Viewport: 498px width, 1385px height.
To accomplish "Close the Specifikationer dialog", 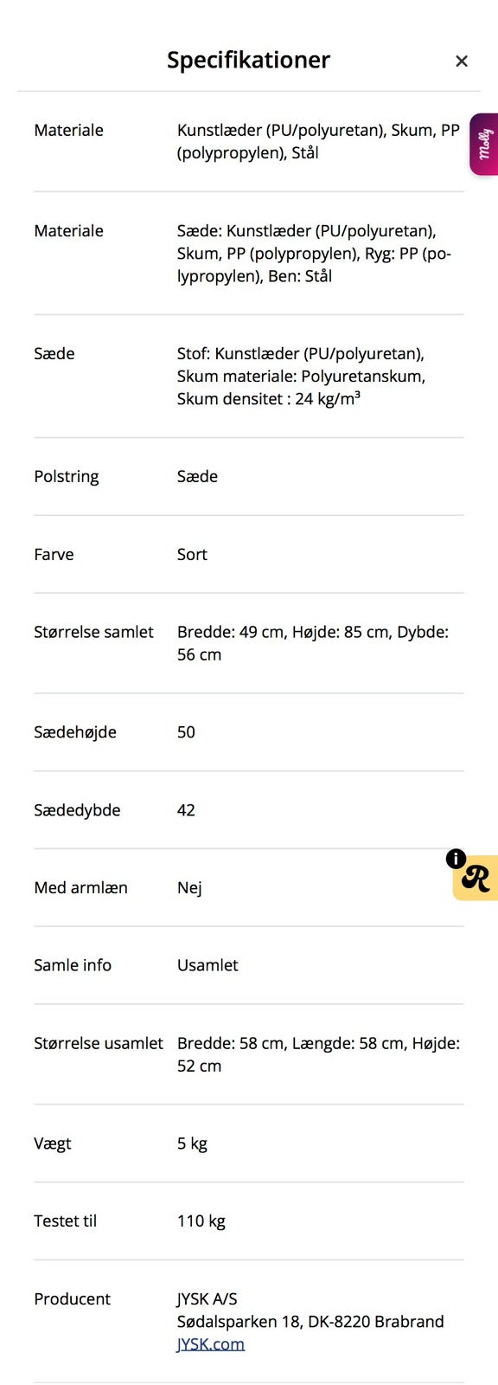I will click(462, 61).
